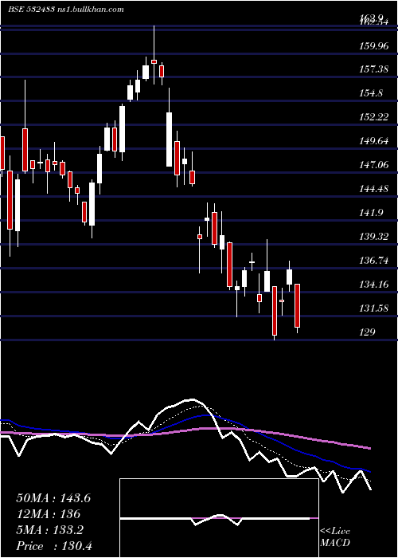
Task: Select the 144.48 price axis label
Action: pyautogui.click(x=373, y=189)
